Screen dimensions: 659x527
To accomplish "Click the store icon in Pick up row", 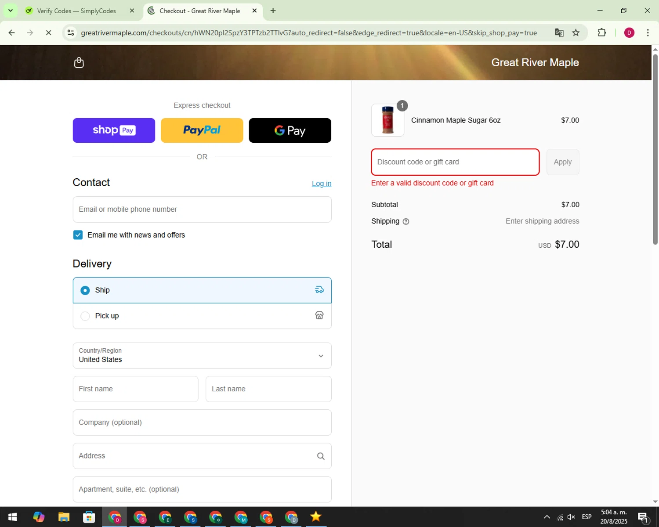I will pyautogui.click(x=319, y=315).
